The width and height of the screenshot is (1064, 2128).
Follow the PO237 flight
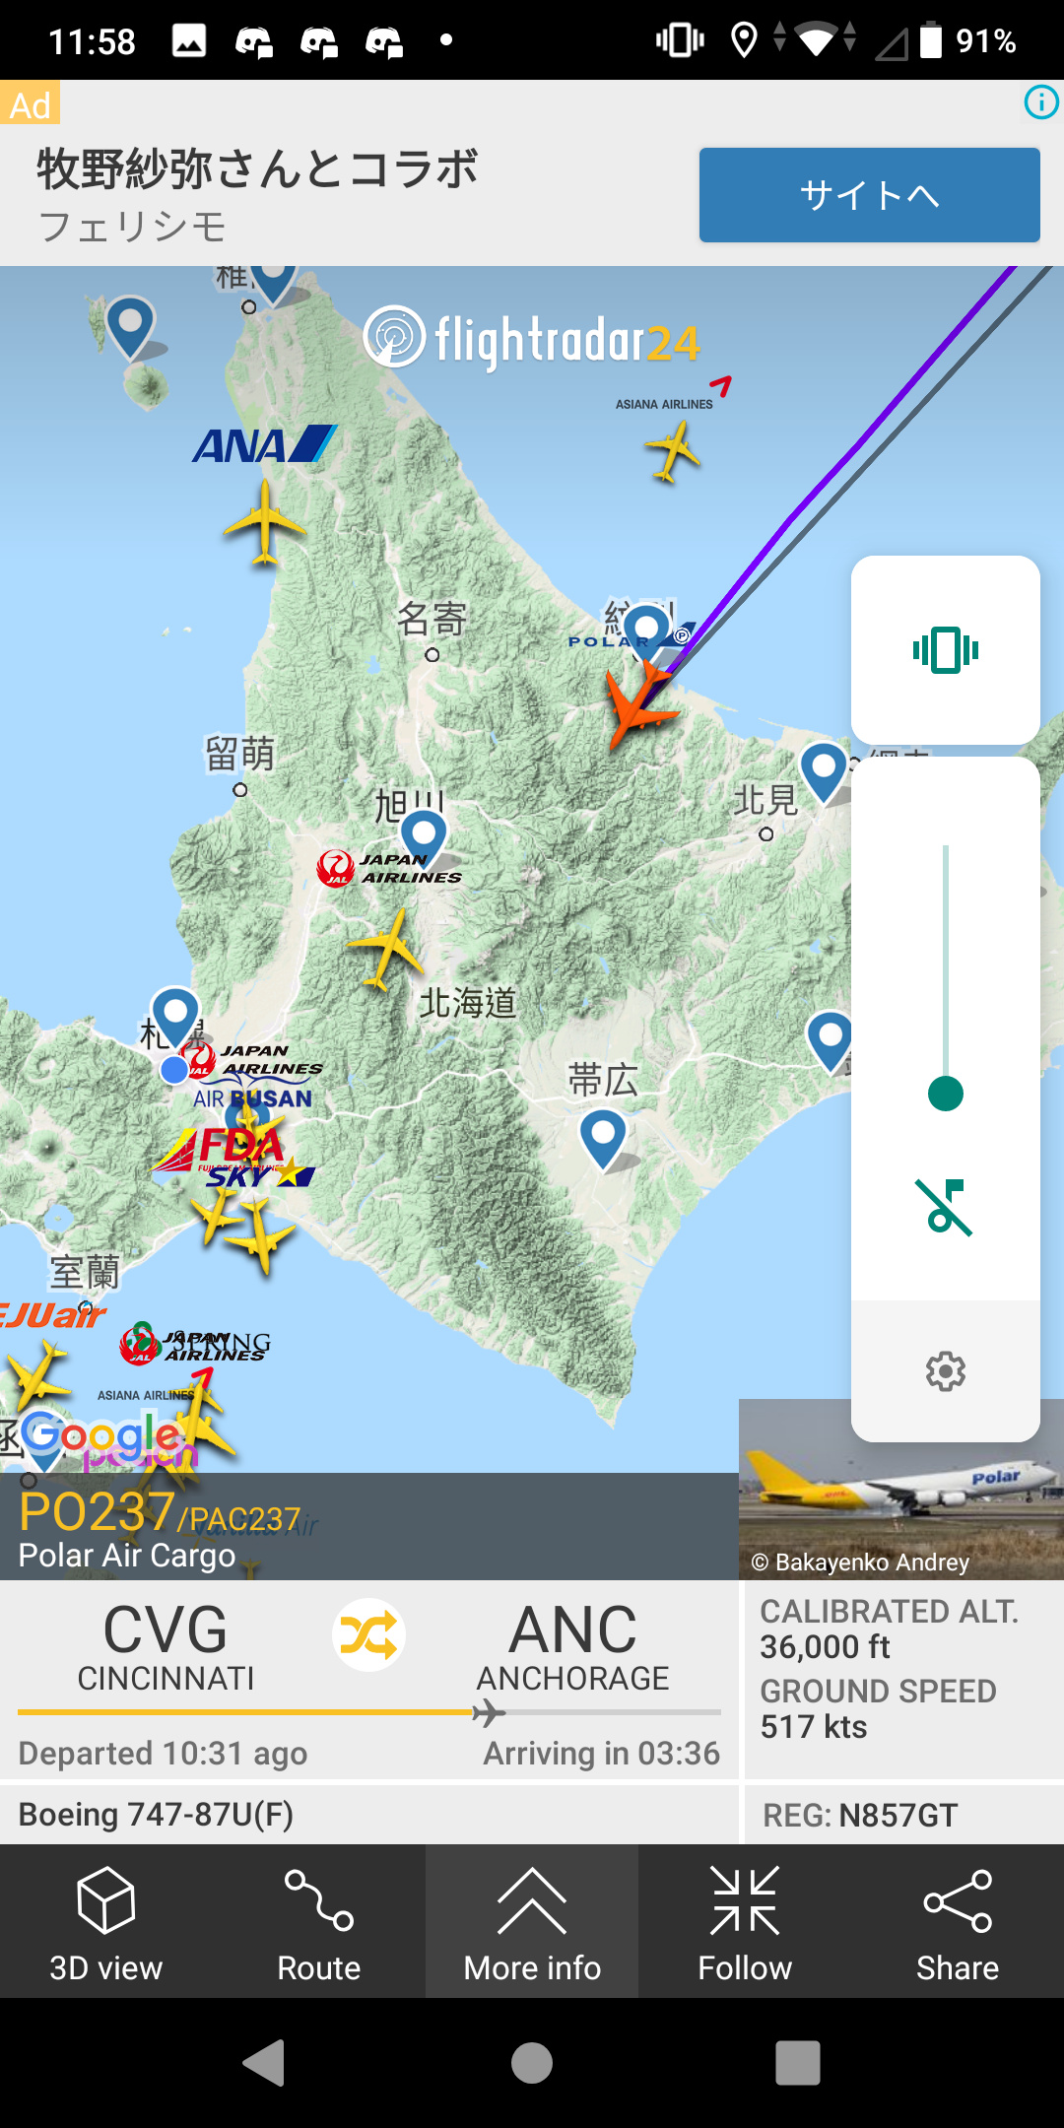(x=745, y=1922)
